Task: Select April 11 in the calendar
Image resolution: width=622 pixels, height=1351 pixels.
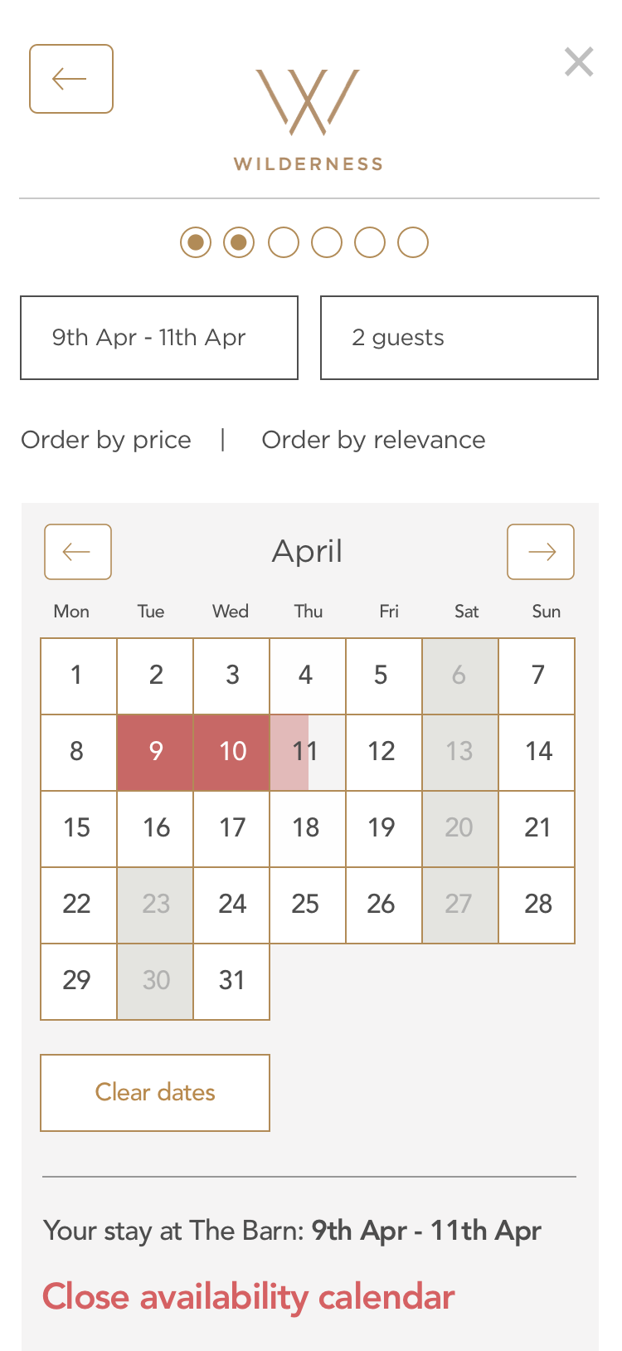Action: coord(307,752)
